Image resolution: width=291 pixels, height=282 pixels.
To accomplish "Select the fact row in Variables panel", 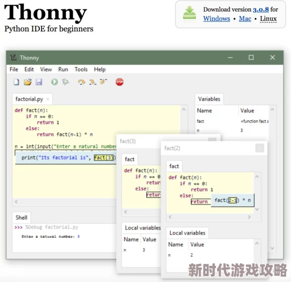I will 232,121.
